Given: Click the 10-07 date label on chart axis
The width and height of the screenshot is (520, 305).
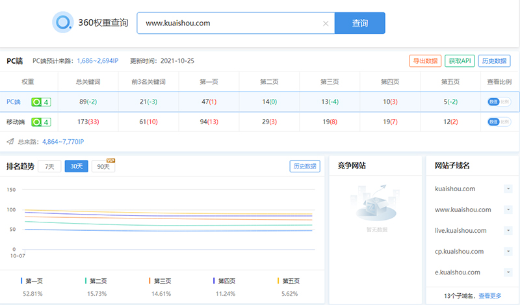Looking at the screenshot, I should (18, 256).
